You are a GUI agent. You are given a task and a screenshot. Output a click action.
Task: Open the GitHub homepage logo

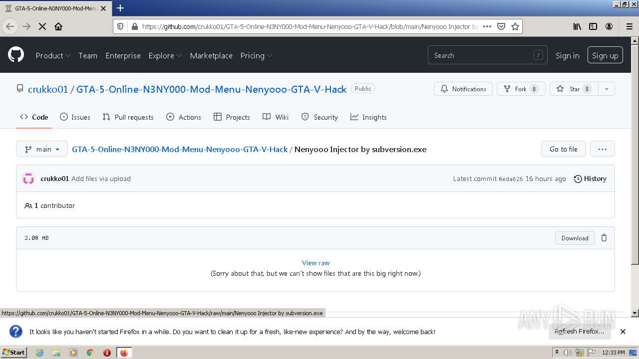[16, 55]
